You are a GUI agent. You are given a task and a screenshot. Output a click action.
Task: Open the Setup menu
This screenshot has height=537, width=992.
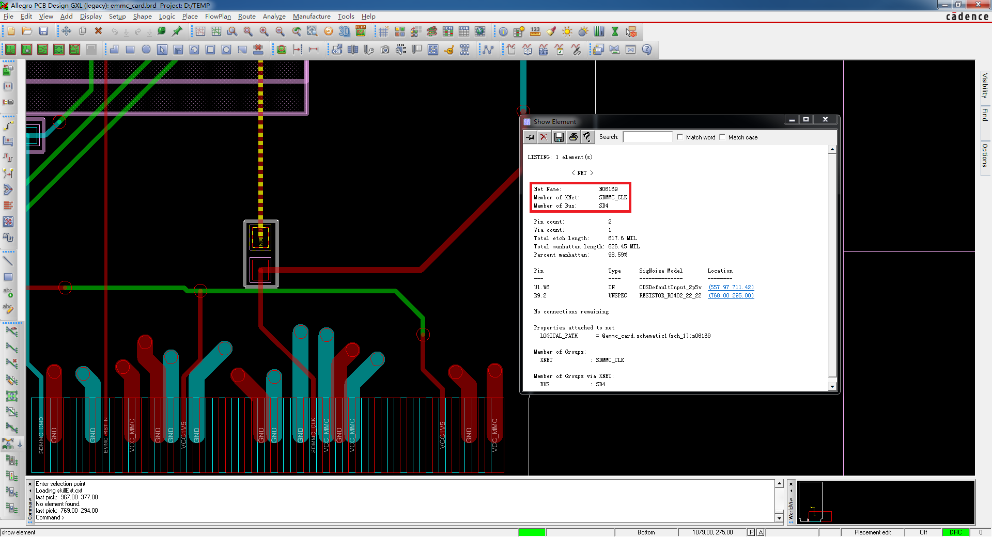[x=117, y=17]
